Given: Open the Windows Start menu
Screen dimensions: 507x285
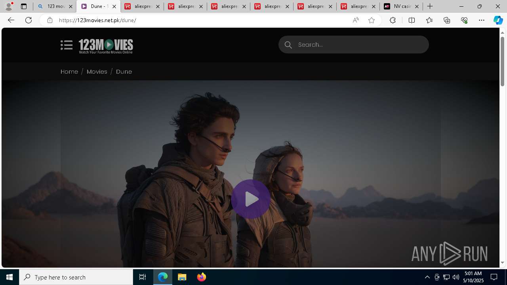Looking at the screenshot, I should coord(10,277).
